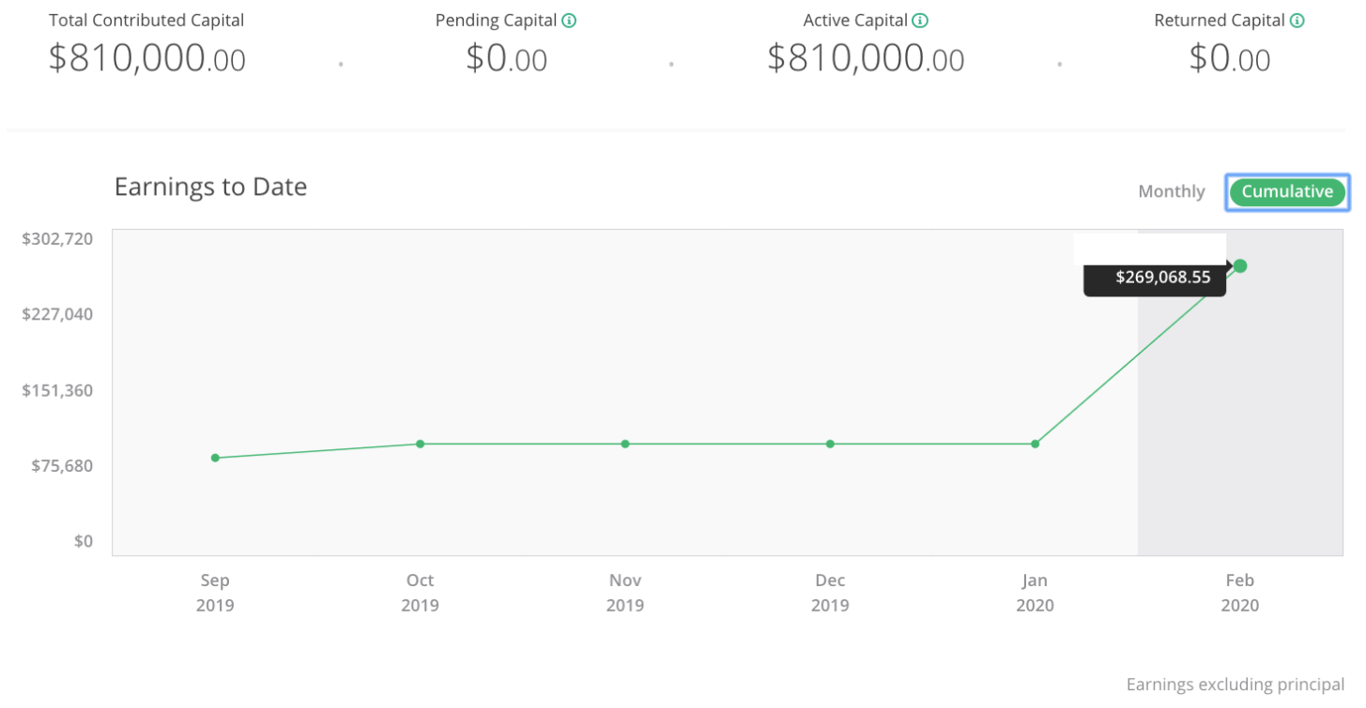Open the Returned Capital info icon
Image resolution: width=1366 pixels, height=708 pixels.
(1297, 19)
